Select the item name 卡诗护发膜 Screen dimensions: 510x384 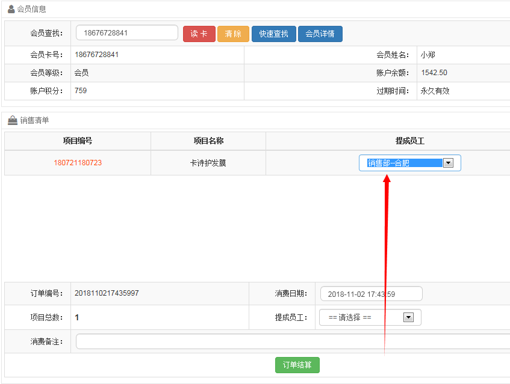coord(207,162)
